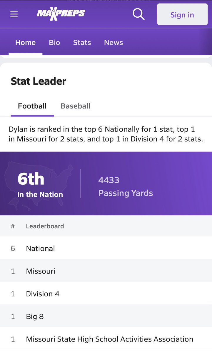Image resolution: width=212 pixels, height=353 pixels.
Task: Switch to the Bio tab
Action: (x=54, y=42)
